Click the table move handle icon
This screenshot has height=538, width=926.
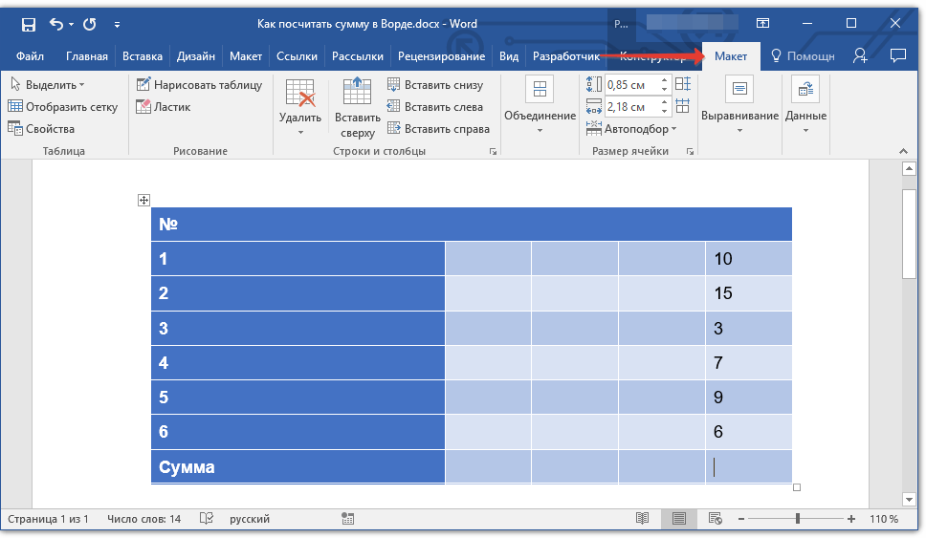point(143,200)
